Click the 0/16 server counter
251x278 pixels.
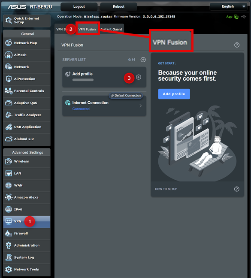click(132, 60)
